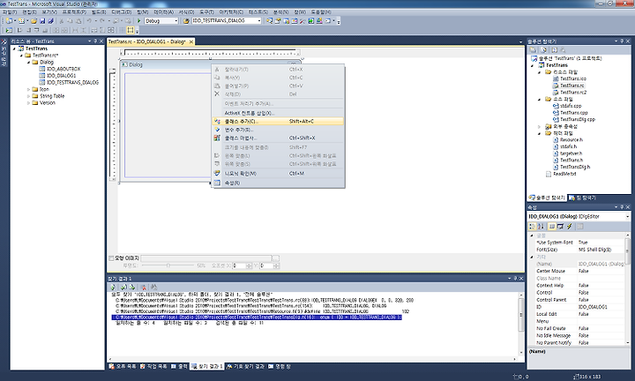
Task: Select IDD_ABOUTBOX in Resource View tree
Action: pos(63,69)
